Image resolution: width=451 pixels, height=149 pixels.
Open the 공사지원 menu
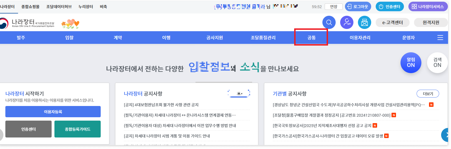tap(215, 38)
